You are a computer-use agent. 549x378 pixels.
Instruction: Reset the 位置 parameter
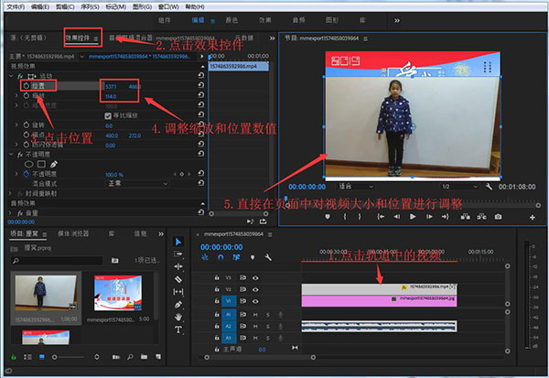(201, 85)
